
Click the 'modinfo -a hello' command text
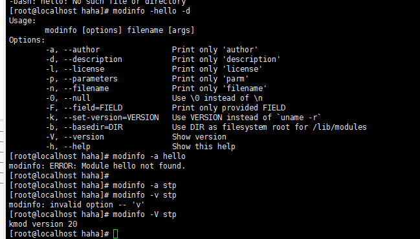149,156
